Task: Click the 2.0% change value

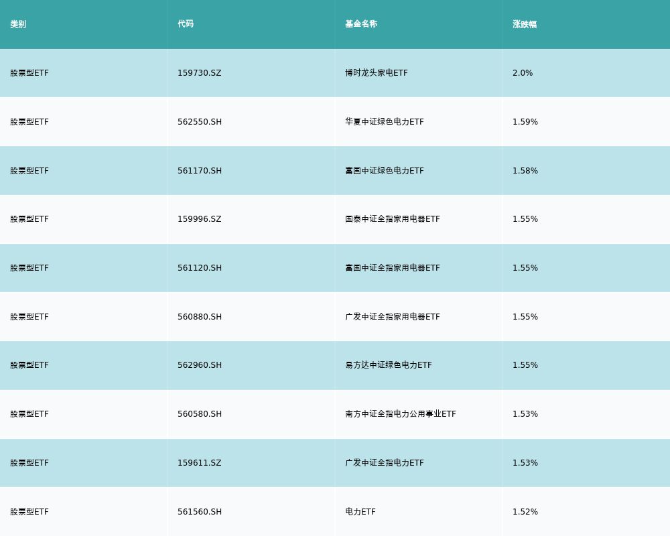Action: [x=523, y=73]
